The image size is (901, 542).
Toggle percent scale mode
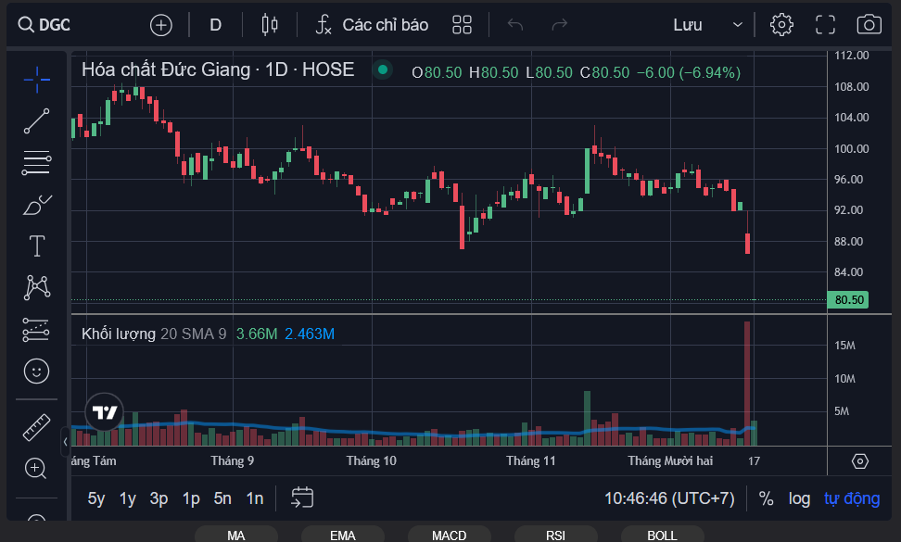pos(766,498)
